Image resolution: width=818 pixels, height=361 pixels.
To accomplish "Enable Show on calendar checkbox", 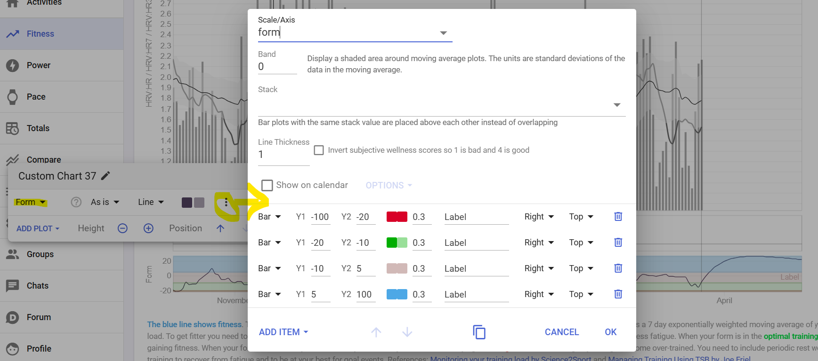I will (267, 185).
